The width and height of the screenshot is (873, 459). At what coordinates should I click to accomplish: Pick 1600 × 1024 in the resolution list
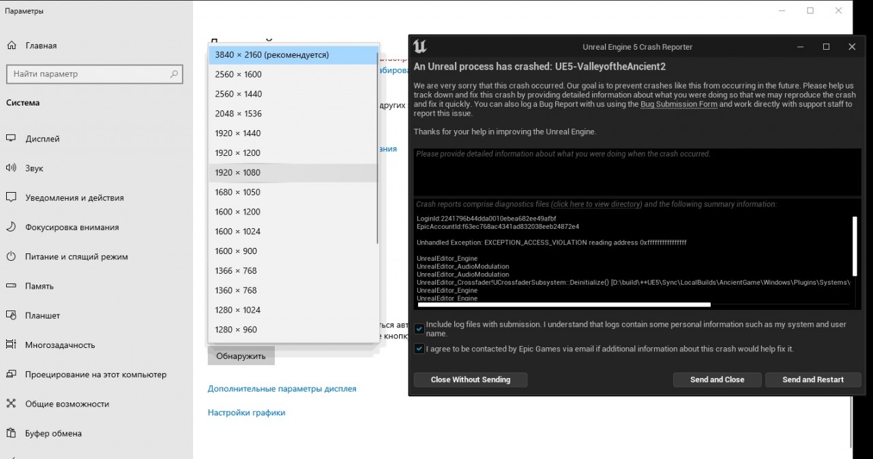click(x=293, y=232)
